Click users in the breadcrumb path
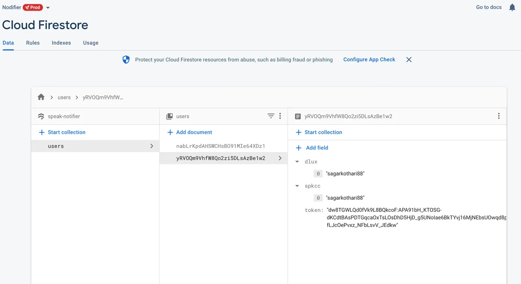The width and height of the screenshot is (521, 284). click(x=64, y=97)
